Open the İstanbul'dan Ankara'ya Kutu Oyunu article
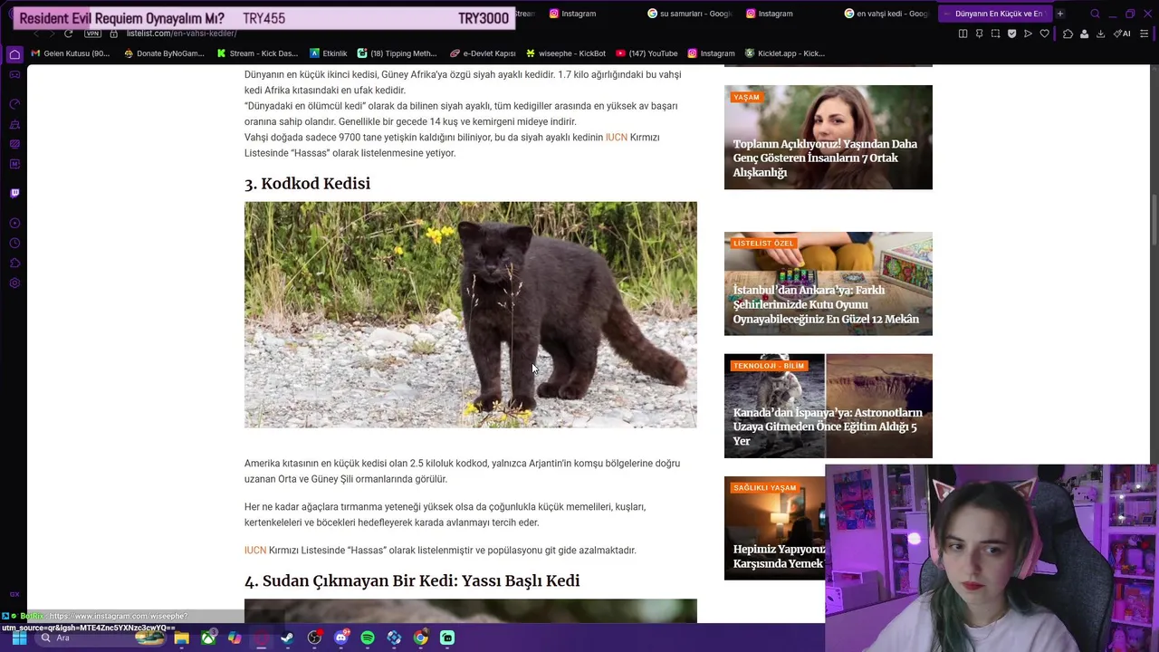Image resolution: width=1159 pixels, height=652 pixels. (829, 283)
